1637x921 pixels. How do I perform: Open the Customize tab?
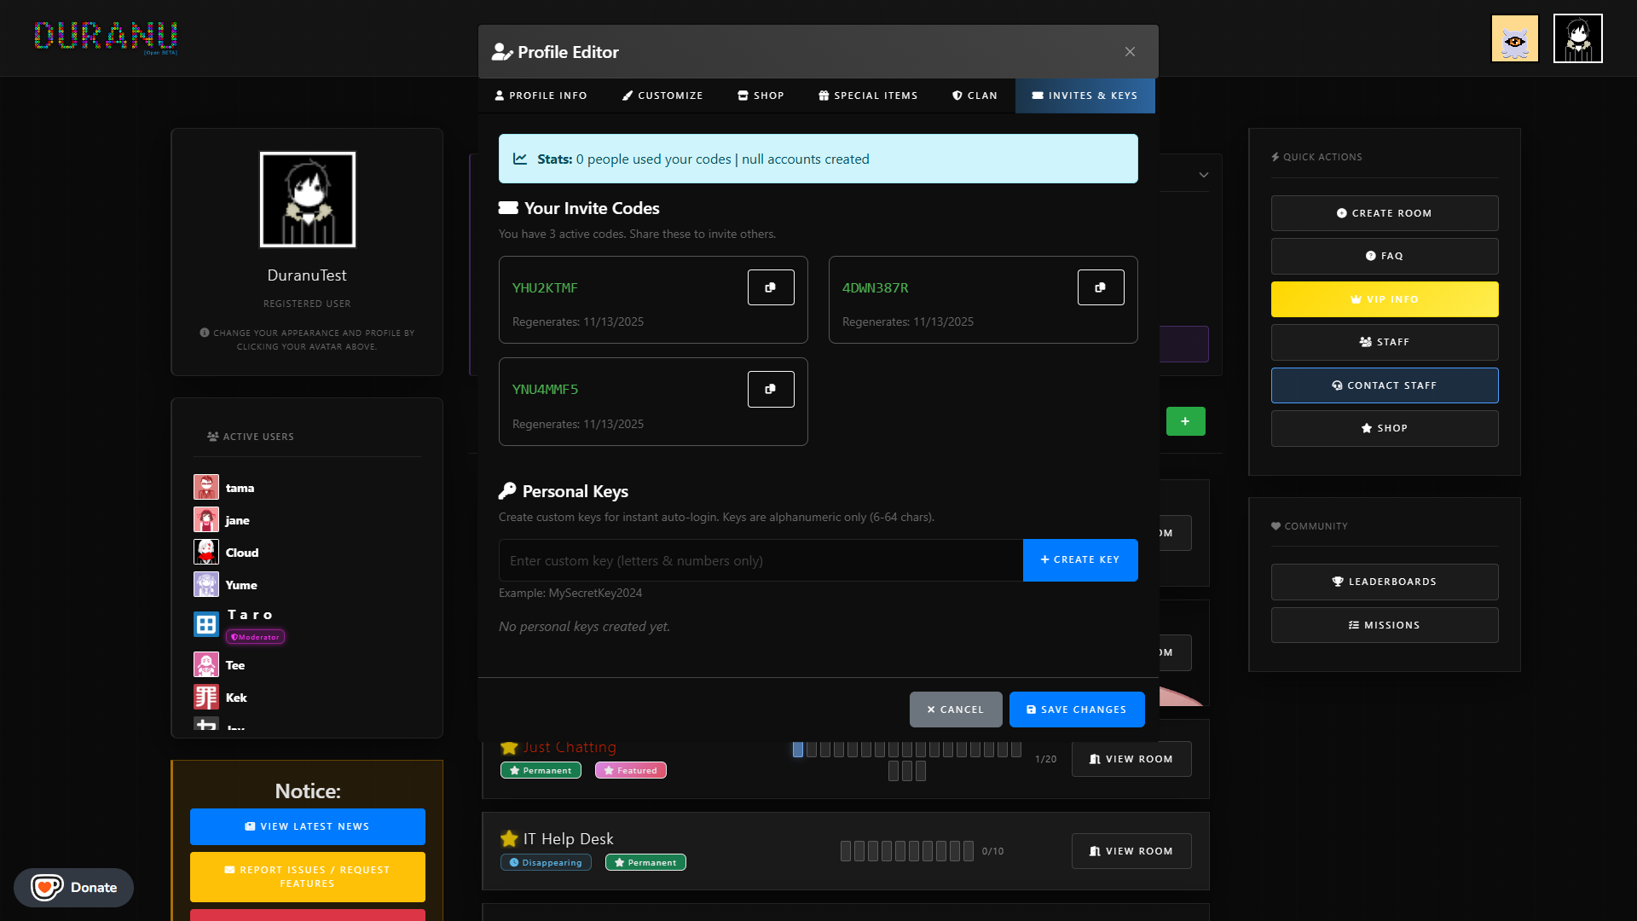pos(662,96)
